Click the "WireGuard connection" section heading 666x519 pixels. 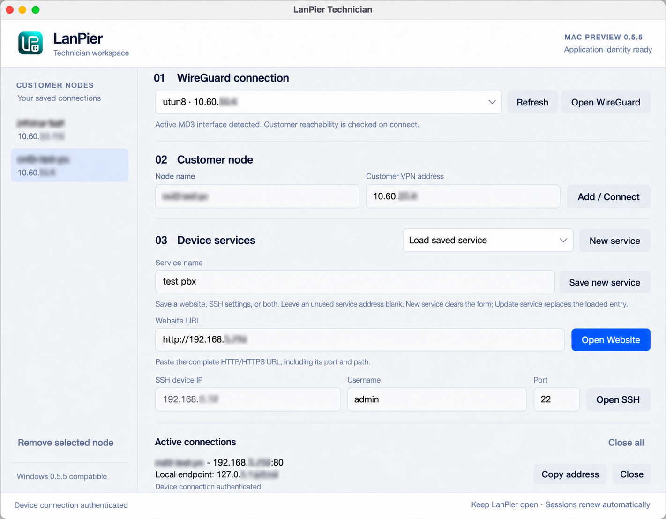[x=233, y=78]
